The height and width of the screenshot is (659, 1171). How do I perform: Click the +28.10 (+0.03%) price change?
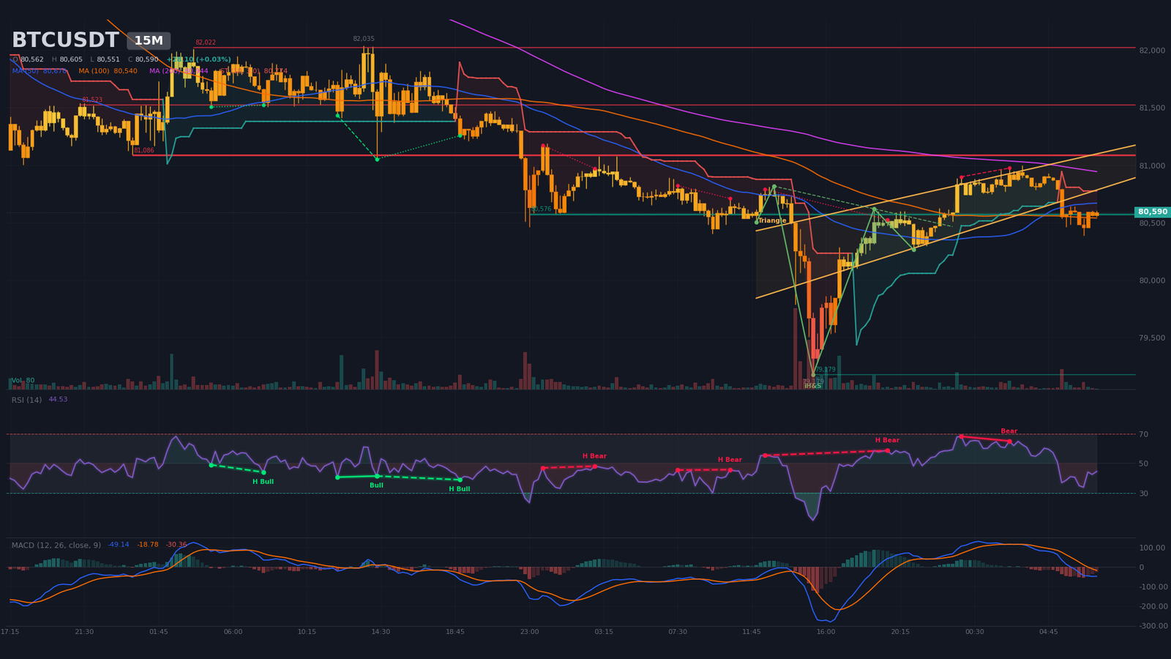pyautogui.click(x=198, y=60)
